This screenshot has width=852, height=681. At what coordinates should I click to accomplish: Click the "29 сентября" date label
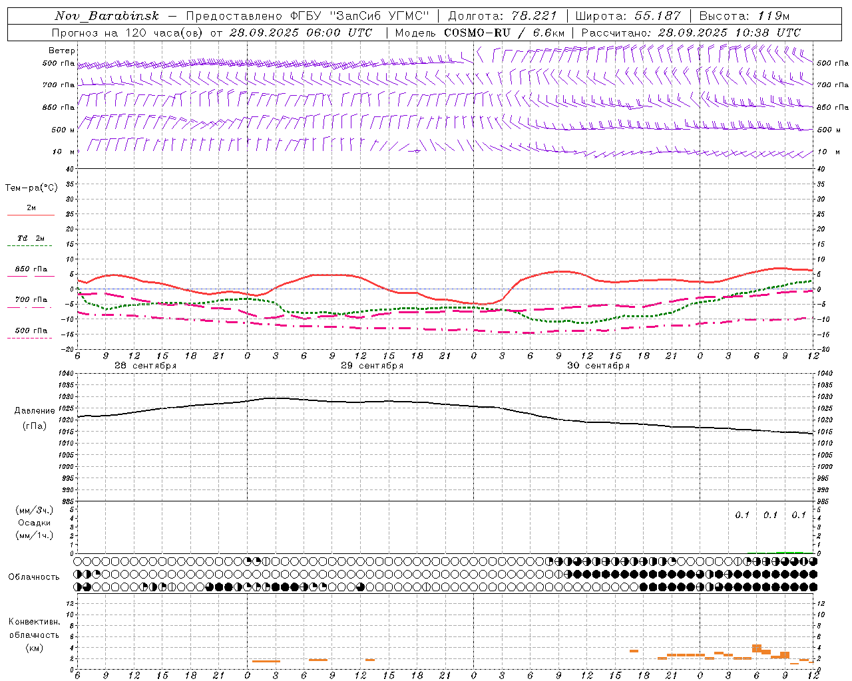[372, 366]
